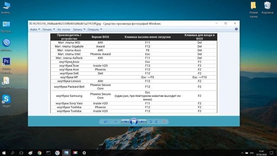Click the photo viewer title bar text
Screen dimensions: 277x156
pyautogui.click(x=97, y=24)
